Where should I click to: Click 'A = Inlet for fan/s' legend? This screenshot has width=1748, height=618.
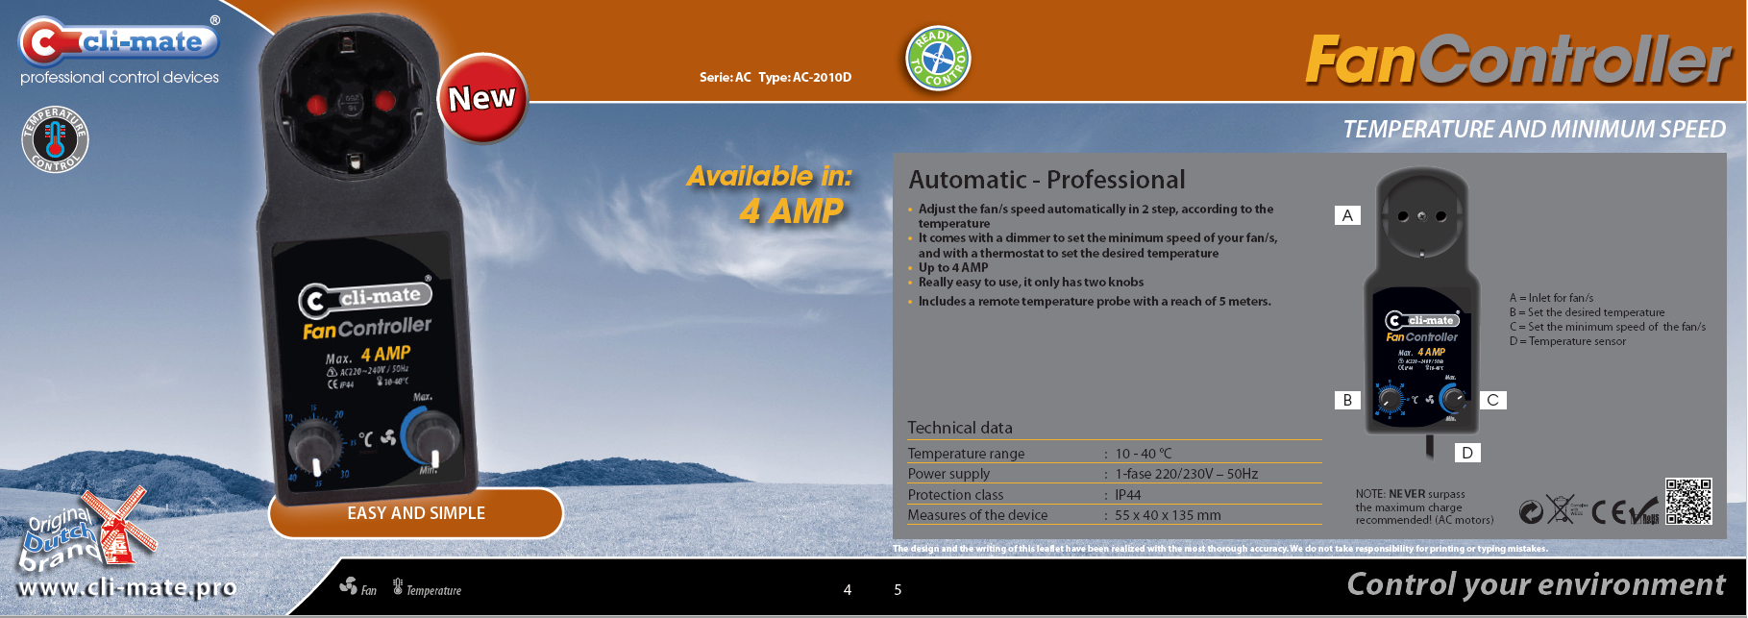[1551, 298]
